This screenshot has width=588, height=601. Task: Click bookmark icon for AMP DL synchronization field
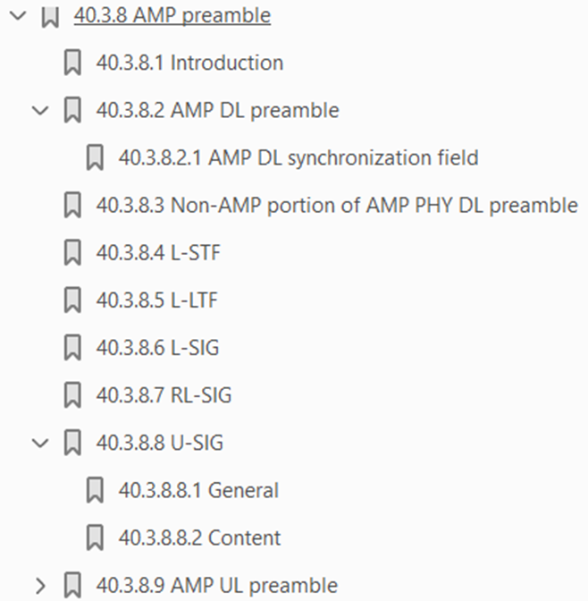pyautogui.click(x=96, y=158)
